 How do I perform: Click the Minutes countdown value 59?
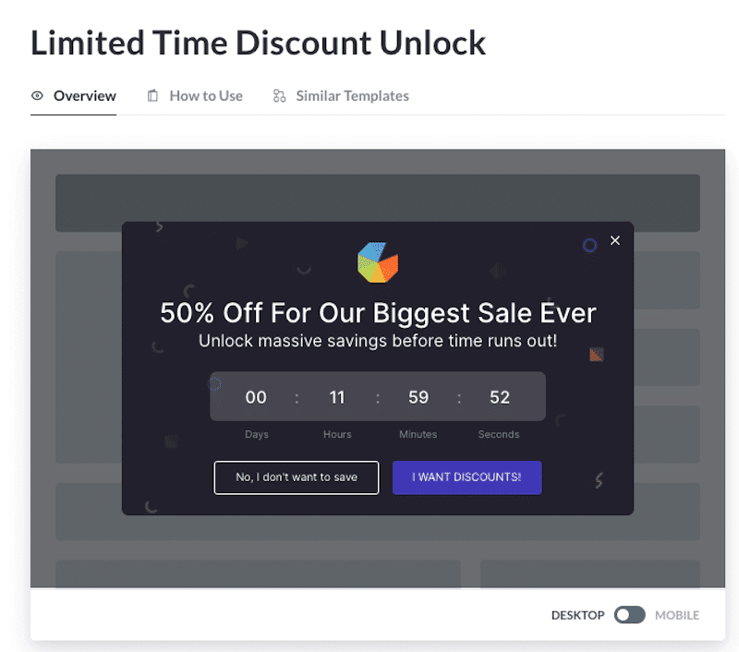pos(418,397)
